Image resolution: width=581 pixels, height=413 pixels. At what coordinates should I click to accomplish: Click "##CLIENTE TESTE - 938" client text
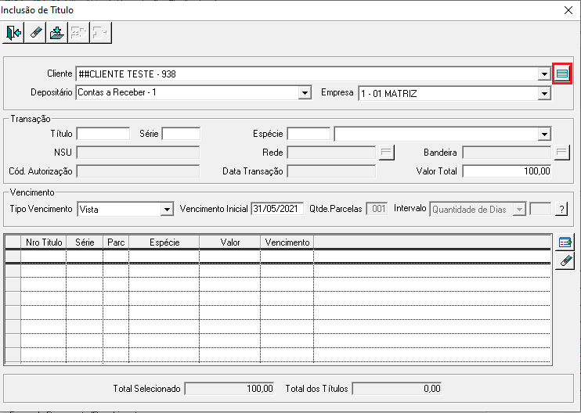pos(127,74)
